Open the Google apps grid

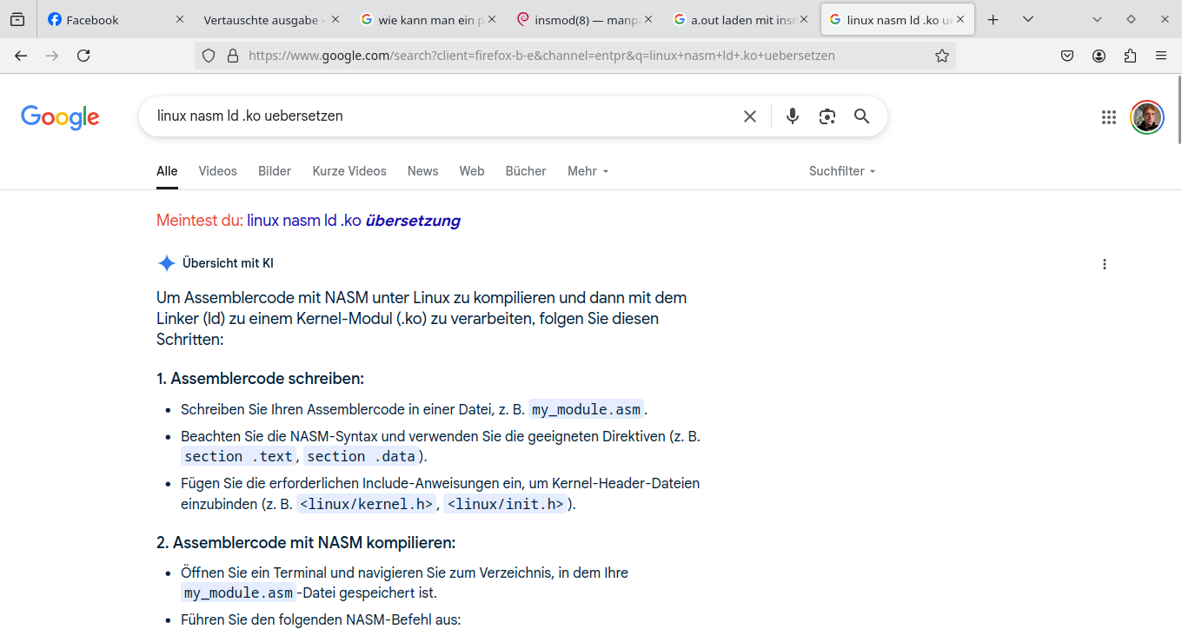tap(1108, 116)
